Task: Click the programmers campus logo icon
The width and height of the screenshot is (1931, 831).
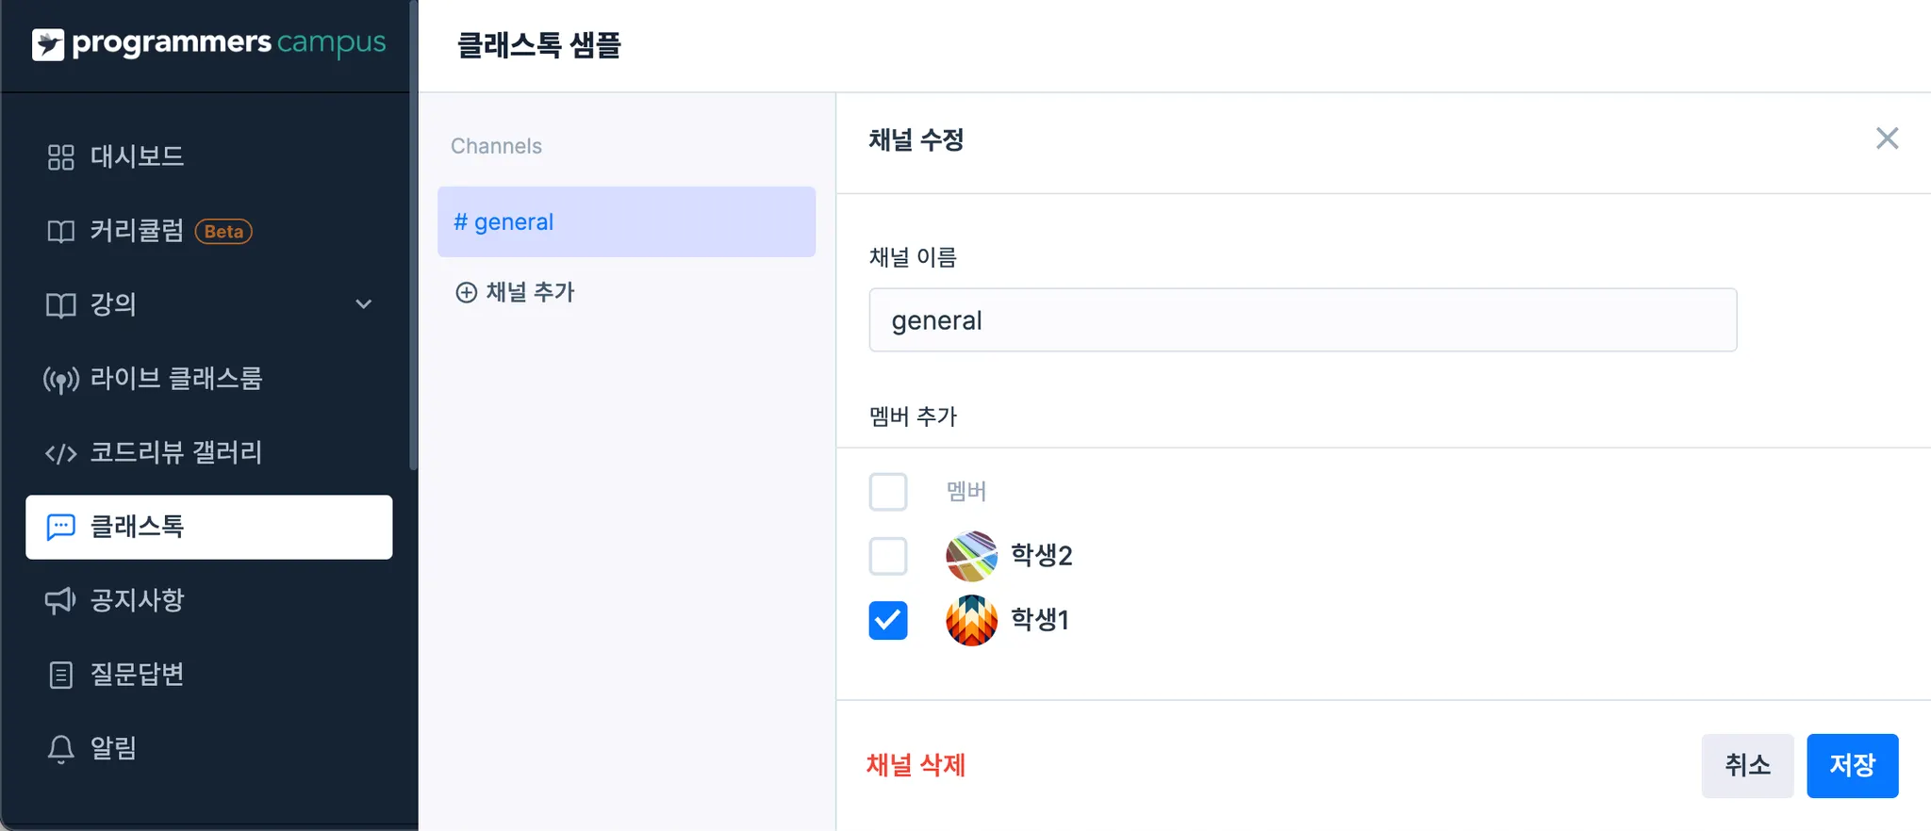Action: tap(48, 44)
